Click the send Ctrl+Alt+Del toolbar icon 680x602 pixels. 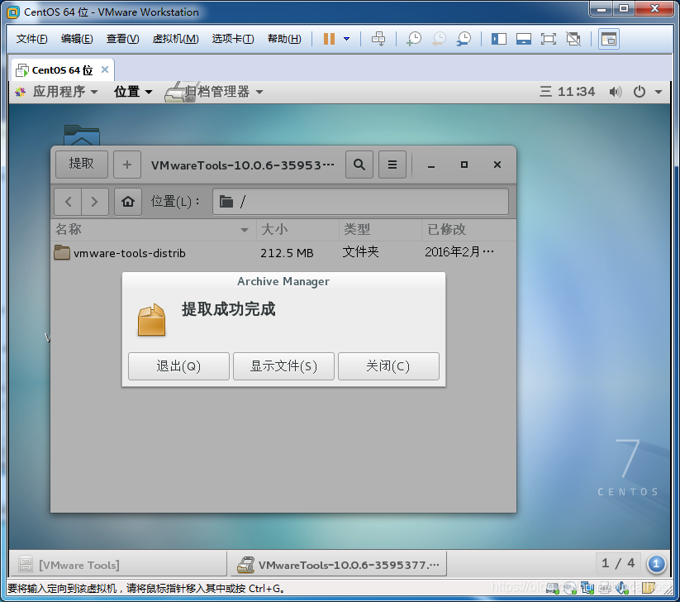coord(378,39)
